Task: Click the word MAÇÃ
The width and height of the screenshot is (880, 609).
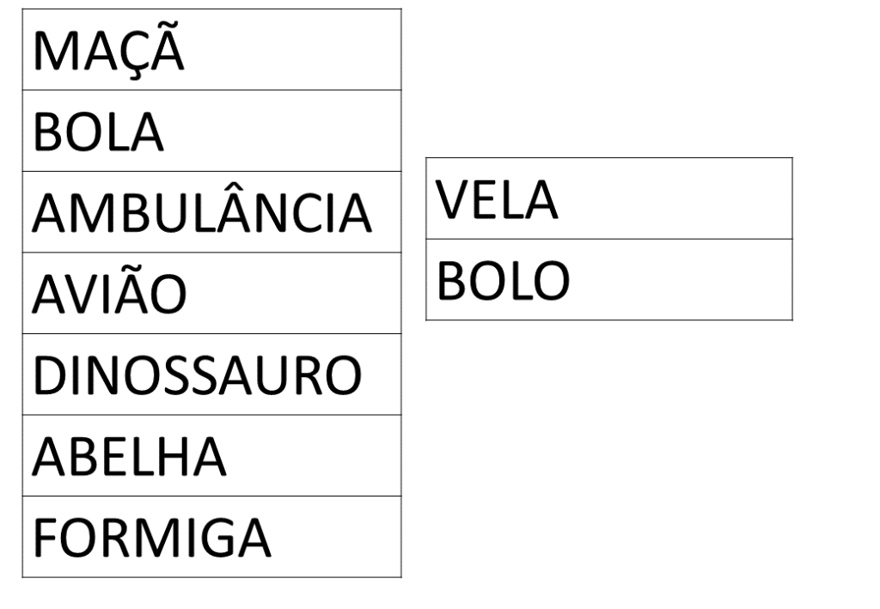Action: click(107, 52)
